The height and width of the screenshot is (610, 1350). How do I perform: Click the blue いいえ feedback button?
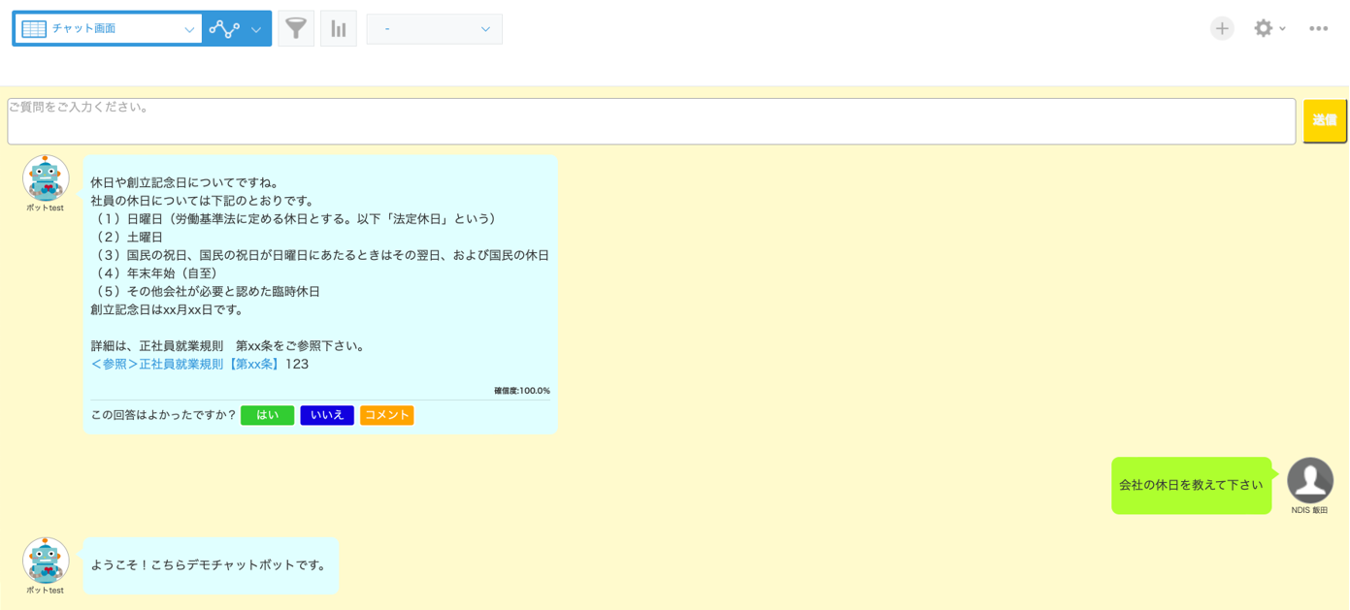(327, 415)
